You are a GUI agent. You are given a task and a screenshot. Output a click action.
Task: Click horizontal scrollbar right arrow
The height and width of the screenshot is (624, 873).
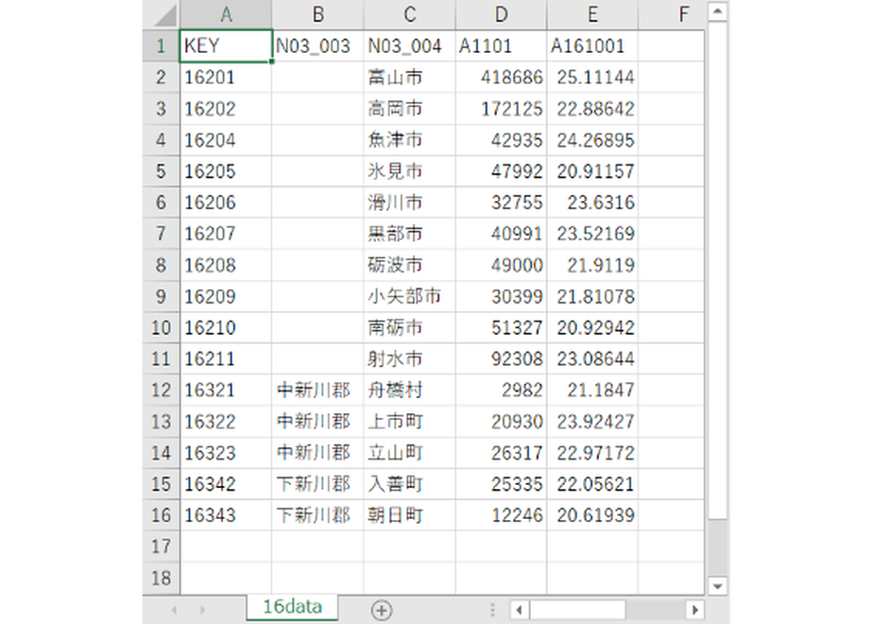(x=694, y=610)
